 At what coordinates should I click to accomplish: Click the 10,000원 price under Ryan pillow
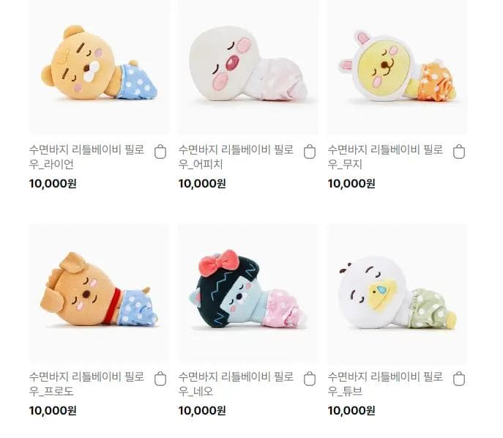coord(53,184)
